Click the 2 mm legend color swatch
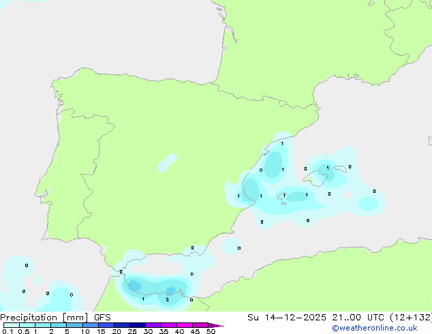The width and height of the screenshot is (432, 334). [59, 325]
